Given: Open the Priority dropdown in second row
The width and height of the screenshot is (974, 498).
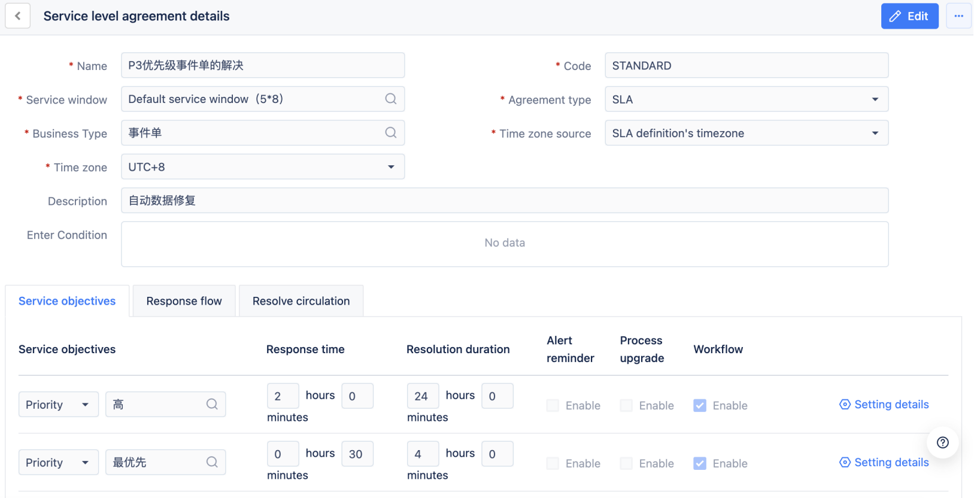Looking at the screenshot, I should 58,462.
